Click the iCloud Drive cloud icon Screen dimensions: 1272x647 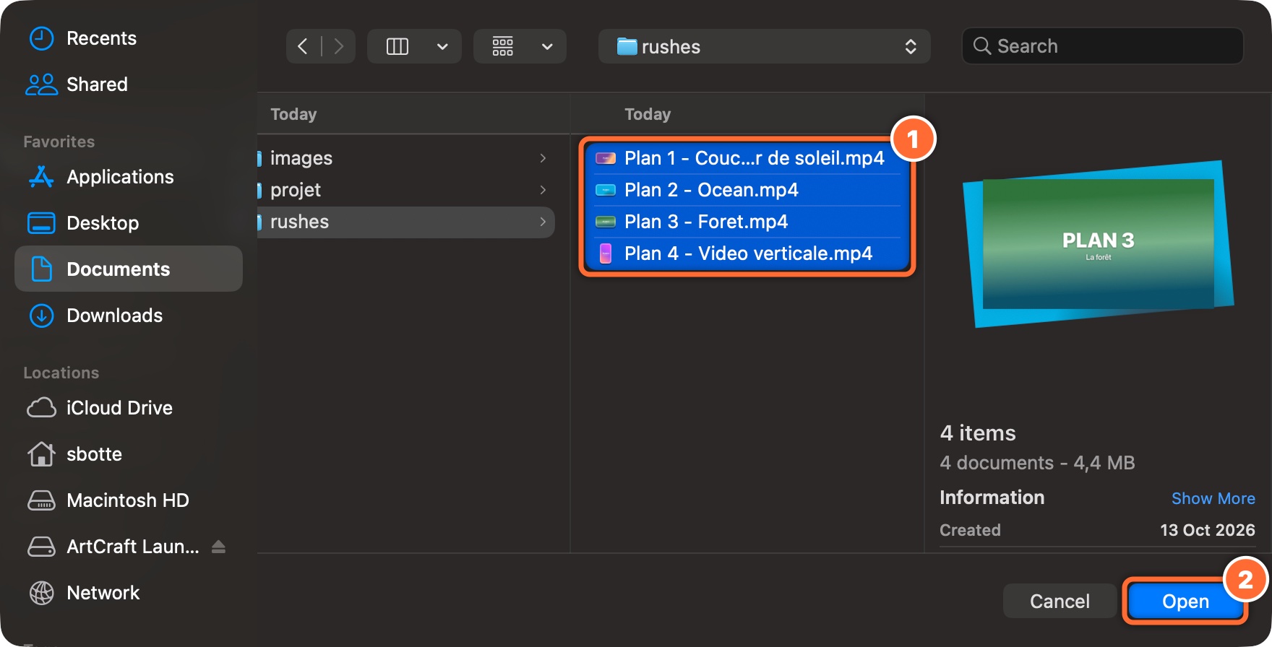pyautogui.click(x=41, y=408)
